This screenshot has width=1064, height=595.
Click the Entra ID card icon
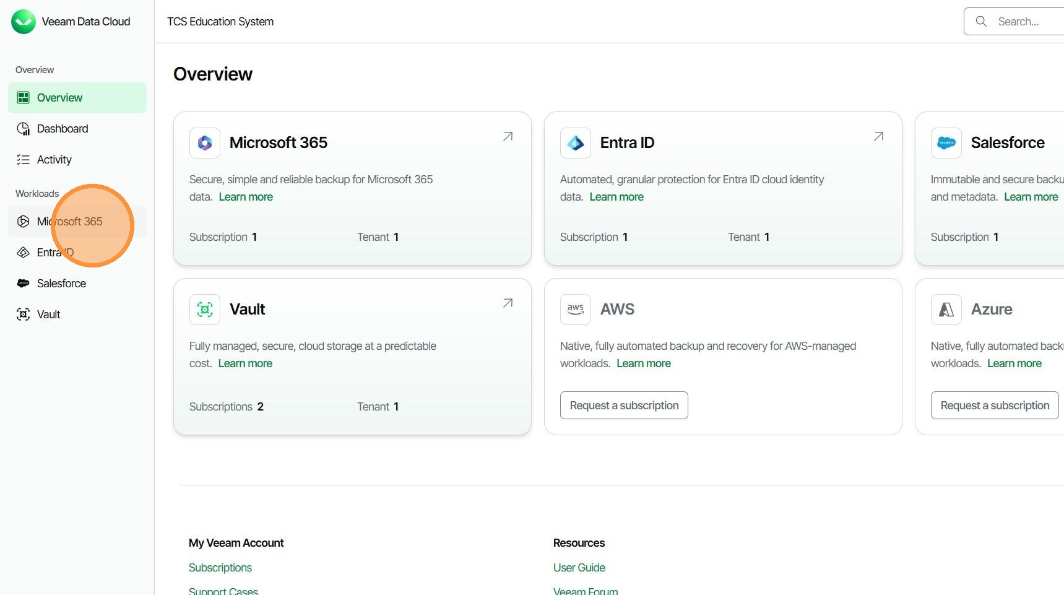(576, 143)
